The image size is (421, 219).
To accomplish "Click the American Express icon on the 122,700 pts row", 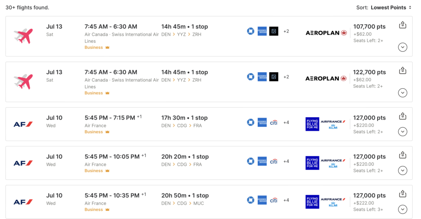I will (x=262, y=77).
